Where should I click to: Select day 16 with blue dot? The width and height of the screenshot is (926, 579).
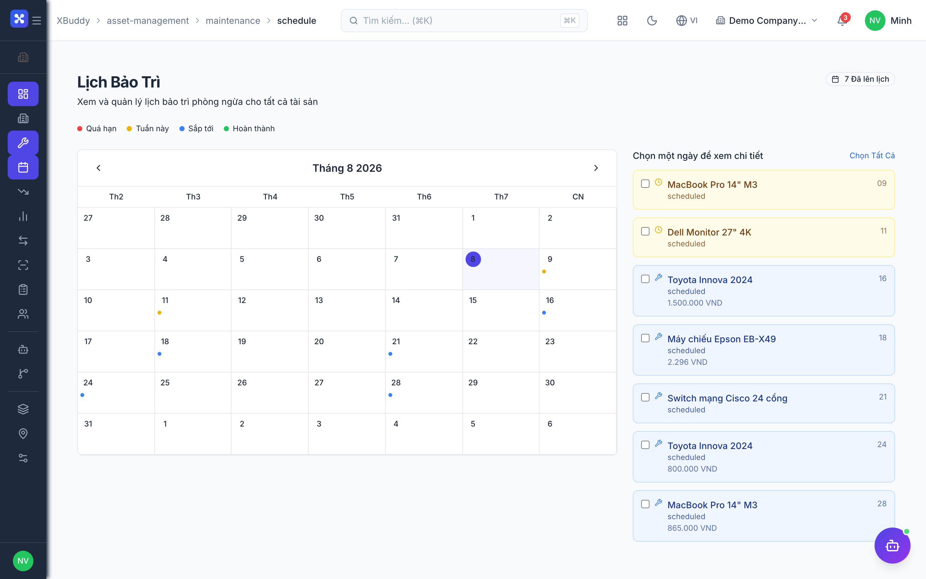point(578,310)
